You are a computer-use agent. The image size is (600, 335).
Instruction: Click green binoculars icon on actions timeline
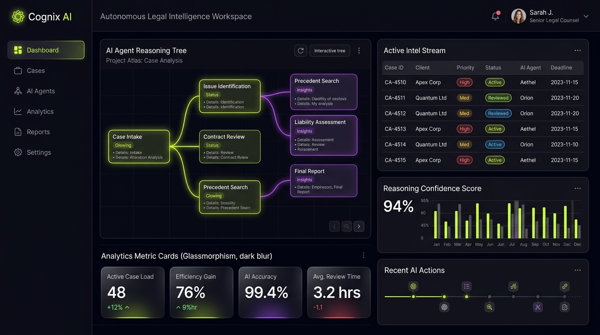tap(514, 287)
